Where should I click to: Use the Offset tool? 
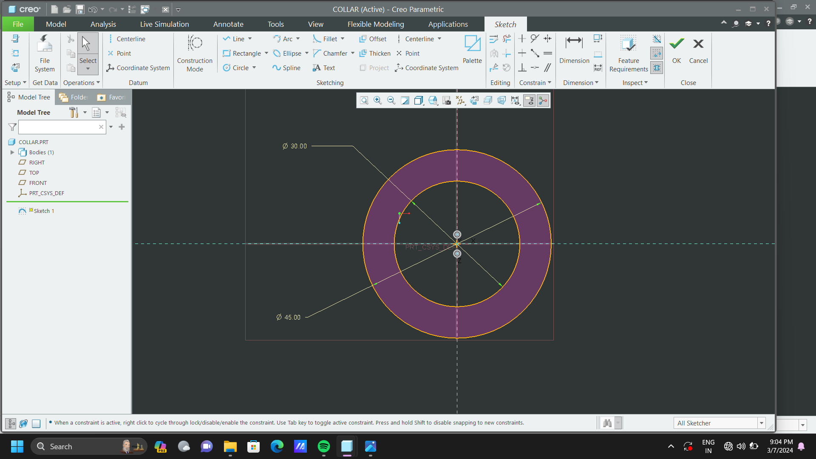[x=373, y=39]
